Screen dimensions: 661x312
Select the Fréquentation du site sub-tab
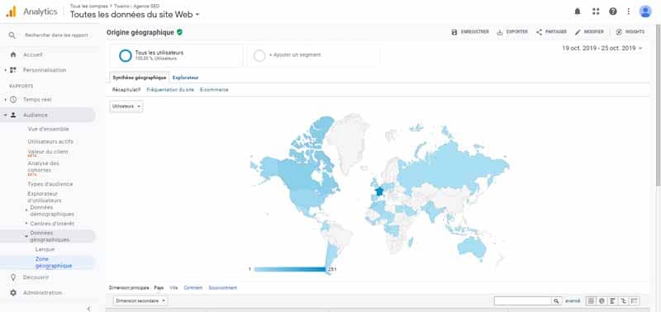(x=170, y=90)
